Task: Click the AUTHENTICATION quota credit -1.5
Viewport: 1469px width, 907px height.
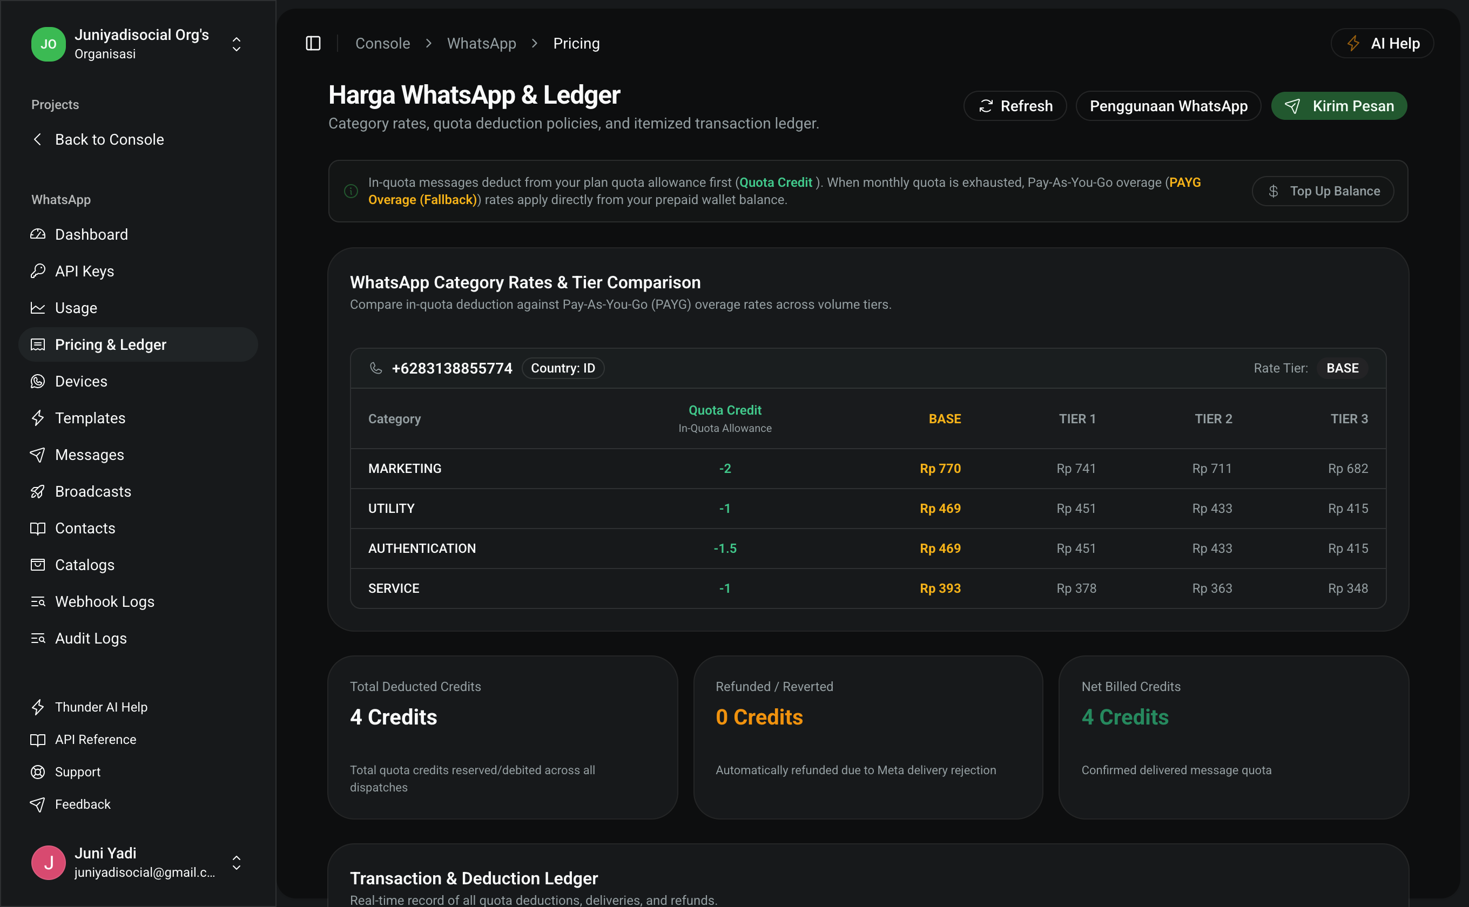Action: pos(725,549)
